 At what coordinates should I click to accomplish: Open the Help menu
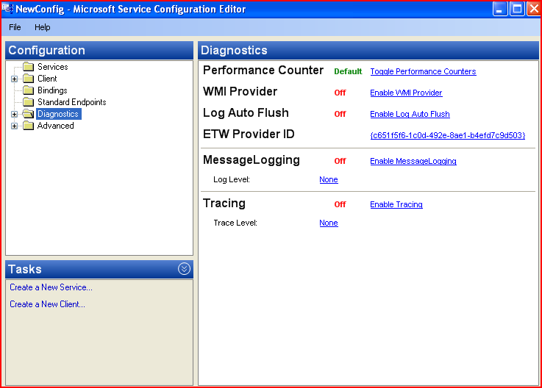pos(43,27)
